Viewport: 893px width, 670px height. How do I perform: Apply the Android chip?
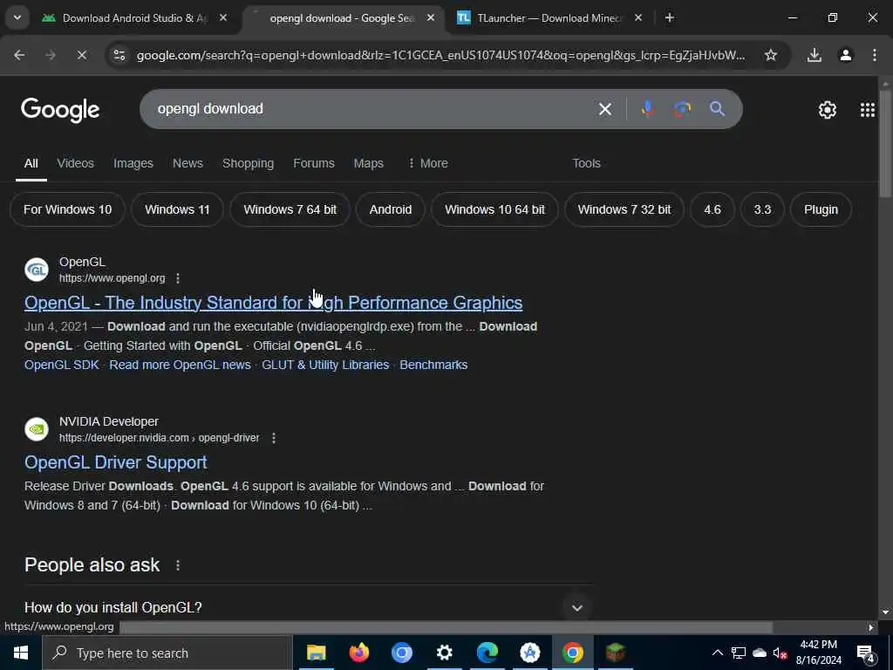click(390, 209)
